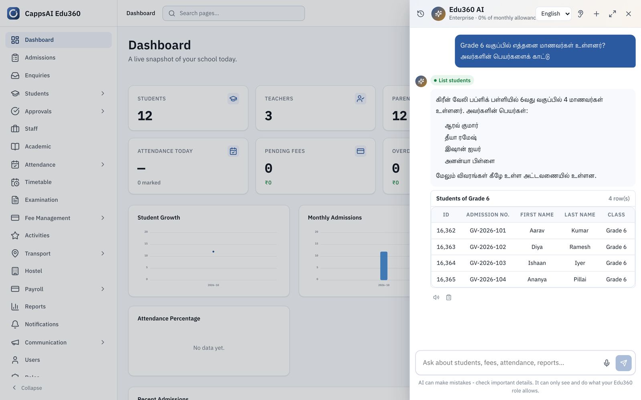Open Notifications in the sidebar
The height and width of the screenshot is (400, 641).
coord(58,324)
